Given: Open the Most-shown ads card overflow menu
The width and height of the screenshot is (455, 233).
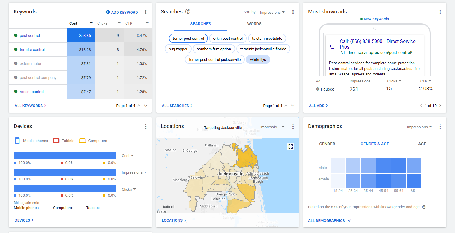Looking at the screenshot, I should 440,12.
